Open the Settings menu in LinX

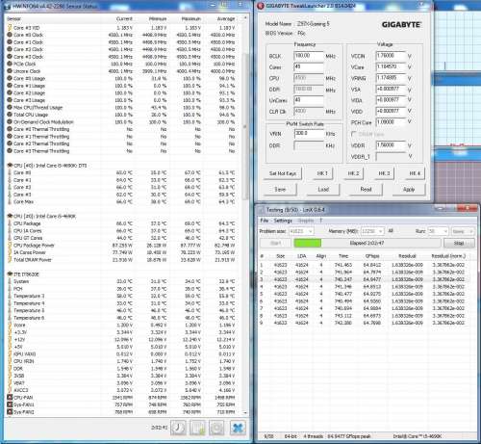click(x=283, y=221)
